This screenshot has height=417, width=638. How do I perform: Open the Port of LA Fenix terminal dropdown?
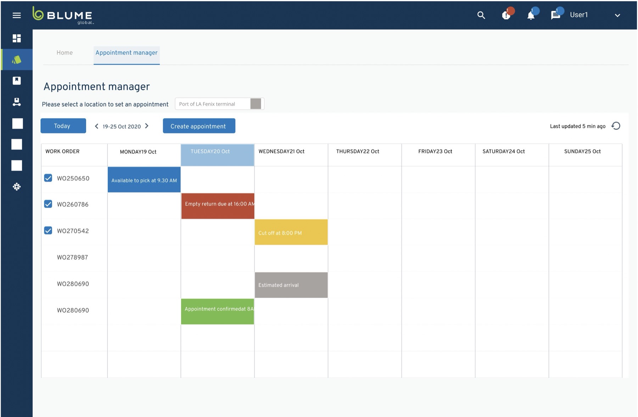pyautogui.click(x=219, y=104)
